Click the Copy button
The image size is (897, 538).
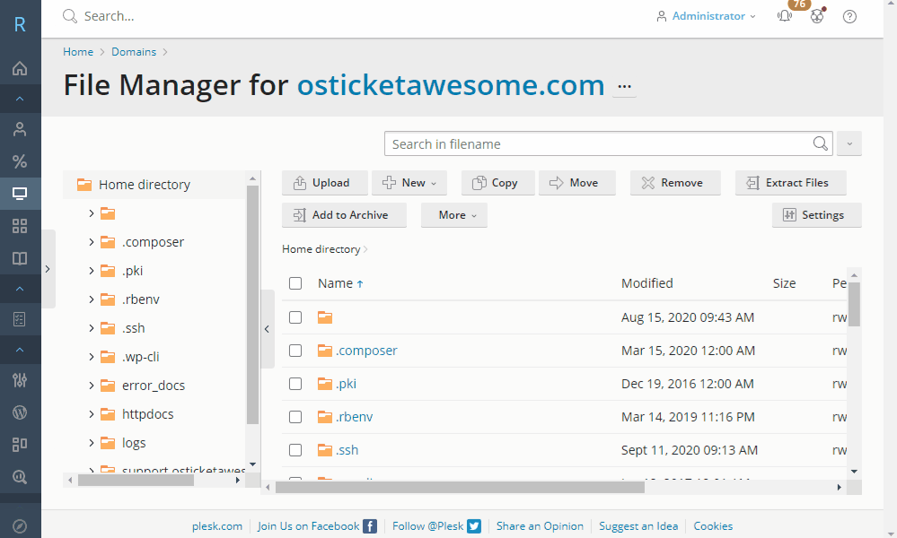pos(497,183)
